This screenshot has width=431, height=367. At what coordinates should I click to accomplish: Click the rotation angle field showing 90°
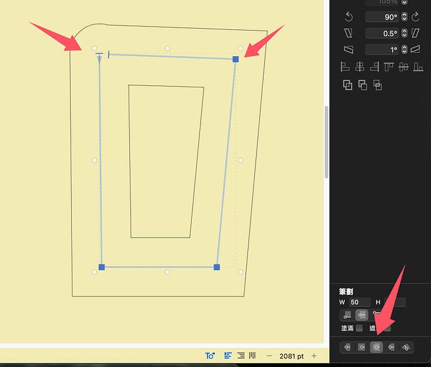click(382, 17)
